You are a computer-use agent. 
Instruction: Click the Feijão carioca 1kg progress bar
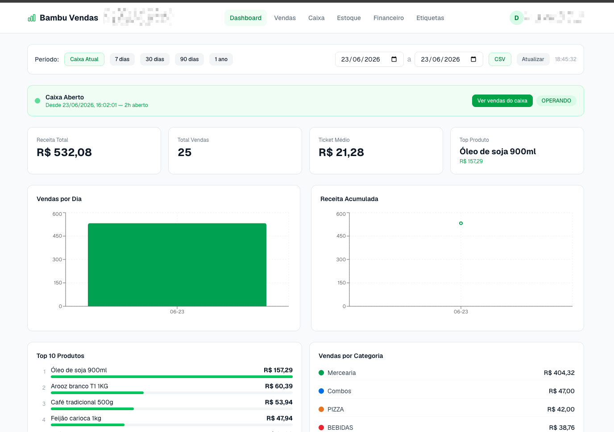172,425
